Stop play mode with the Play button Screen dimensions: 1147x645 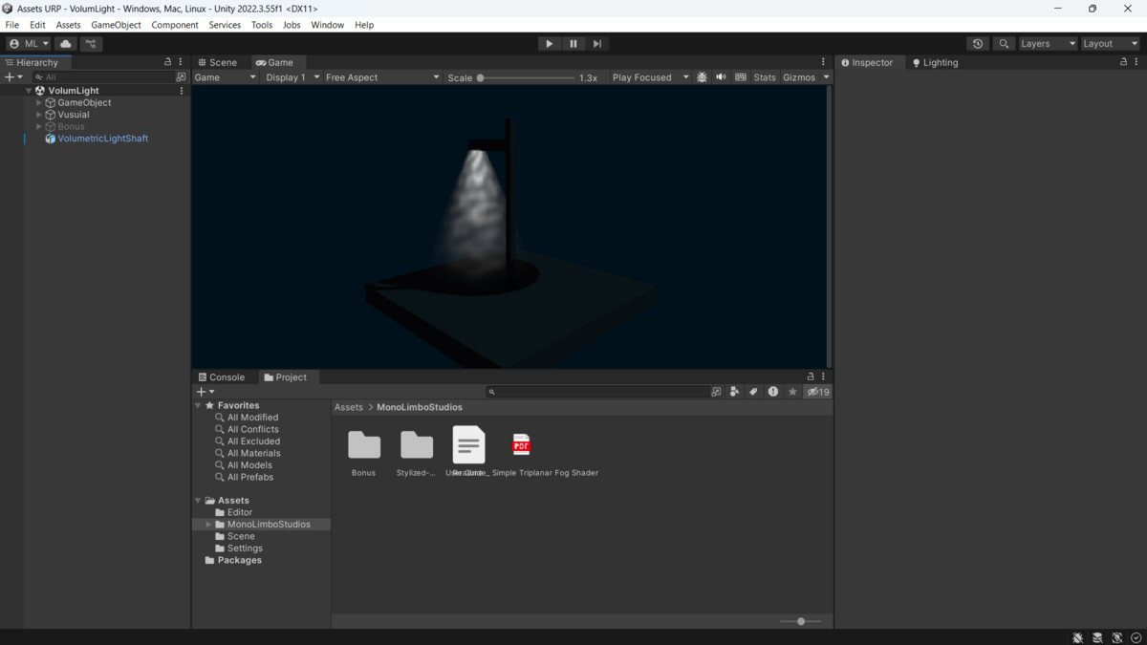coord(549,43)
